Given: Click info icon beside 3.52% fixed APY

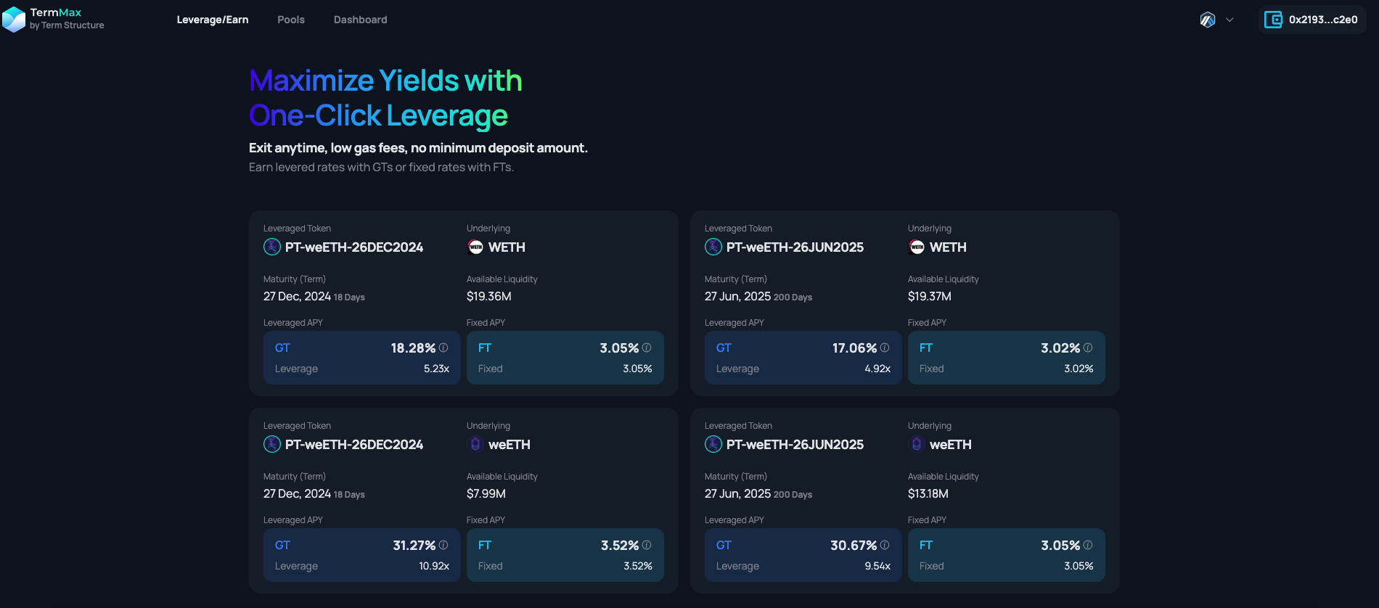Looking at the screenshot, I should (x=647, y=545).
